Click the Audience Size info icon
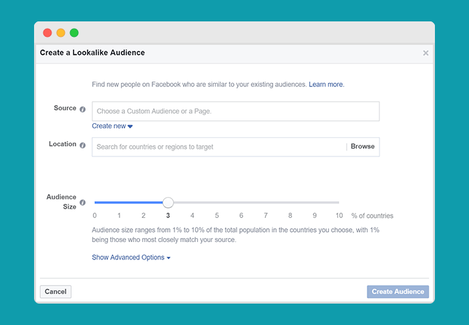 click(83, 203)
